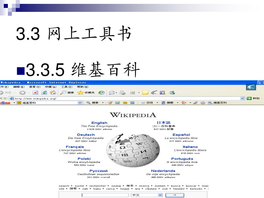
Task: Open the Messenger people icon
Action: click(172, 93)
